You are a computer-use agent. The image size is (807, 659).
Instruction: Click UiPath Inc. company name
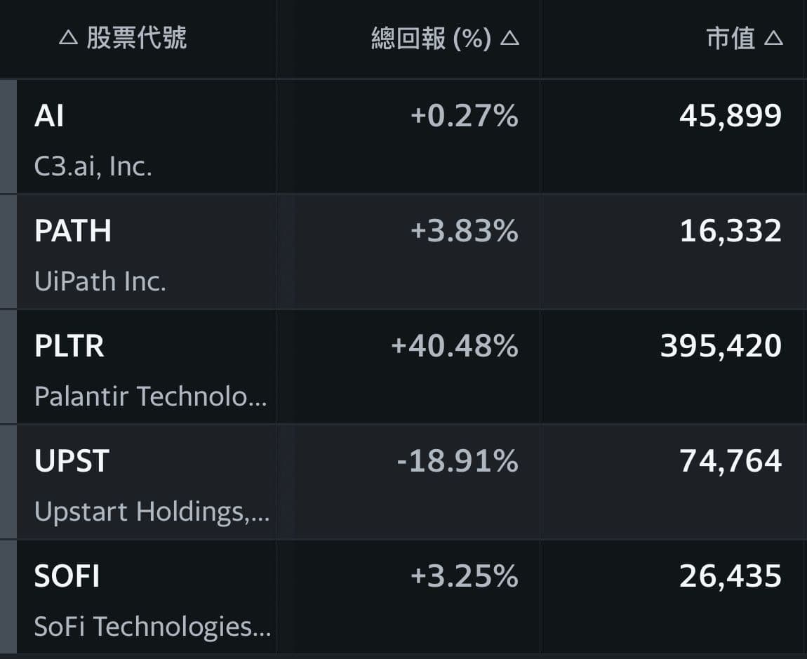100,281
